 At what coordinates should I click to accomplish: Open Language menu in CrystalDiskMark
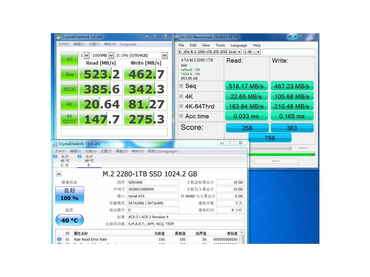pyautogui.click(x=128, y=44)
